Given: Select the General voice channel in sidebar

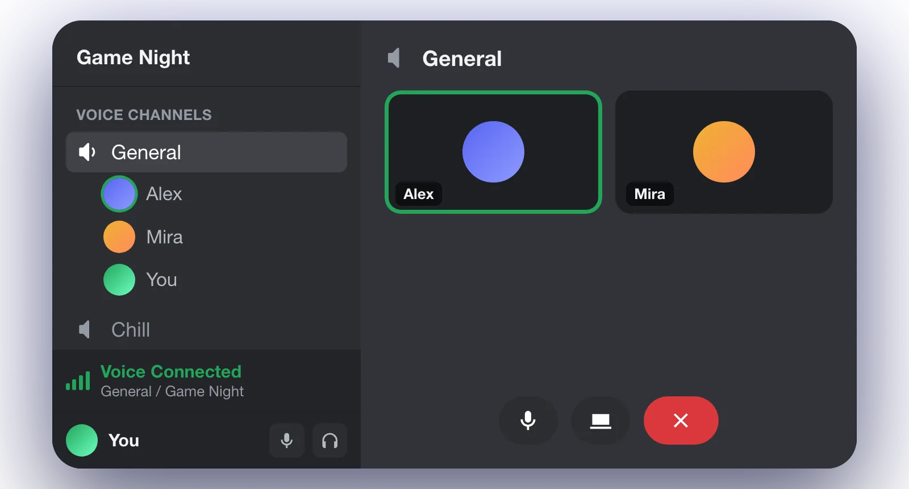Looking at the screenshot, I should tap(206, 152).
